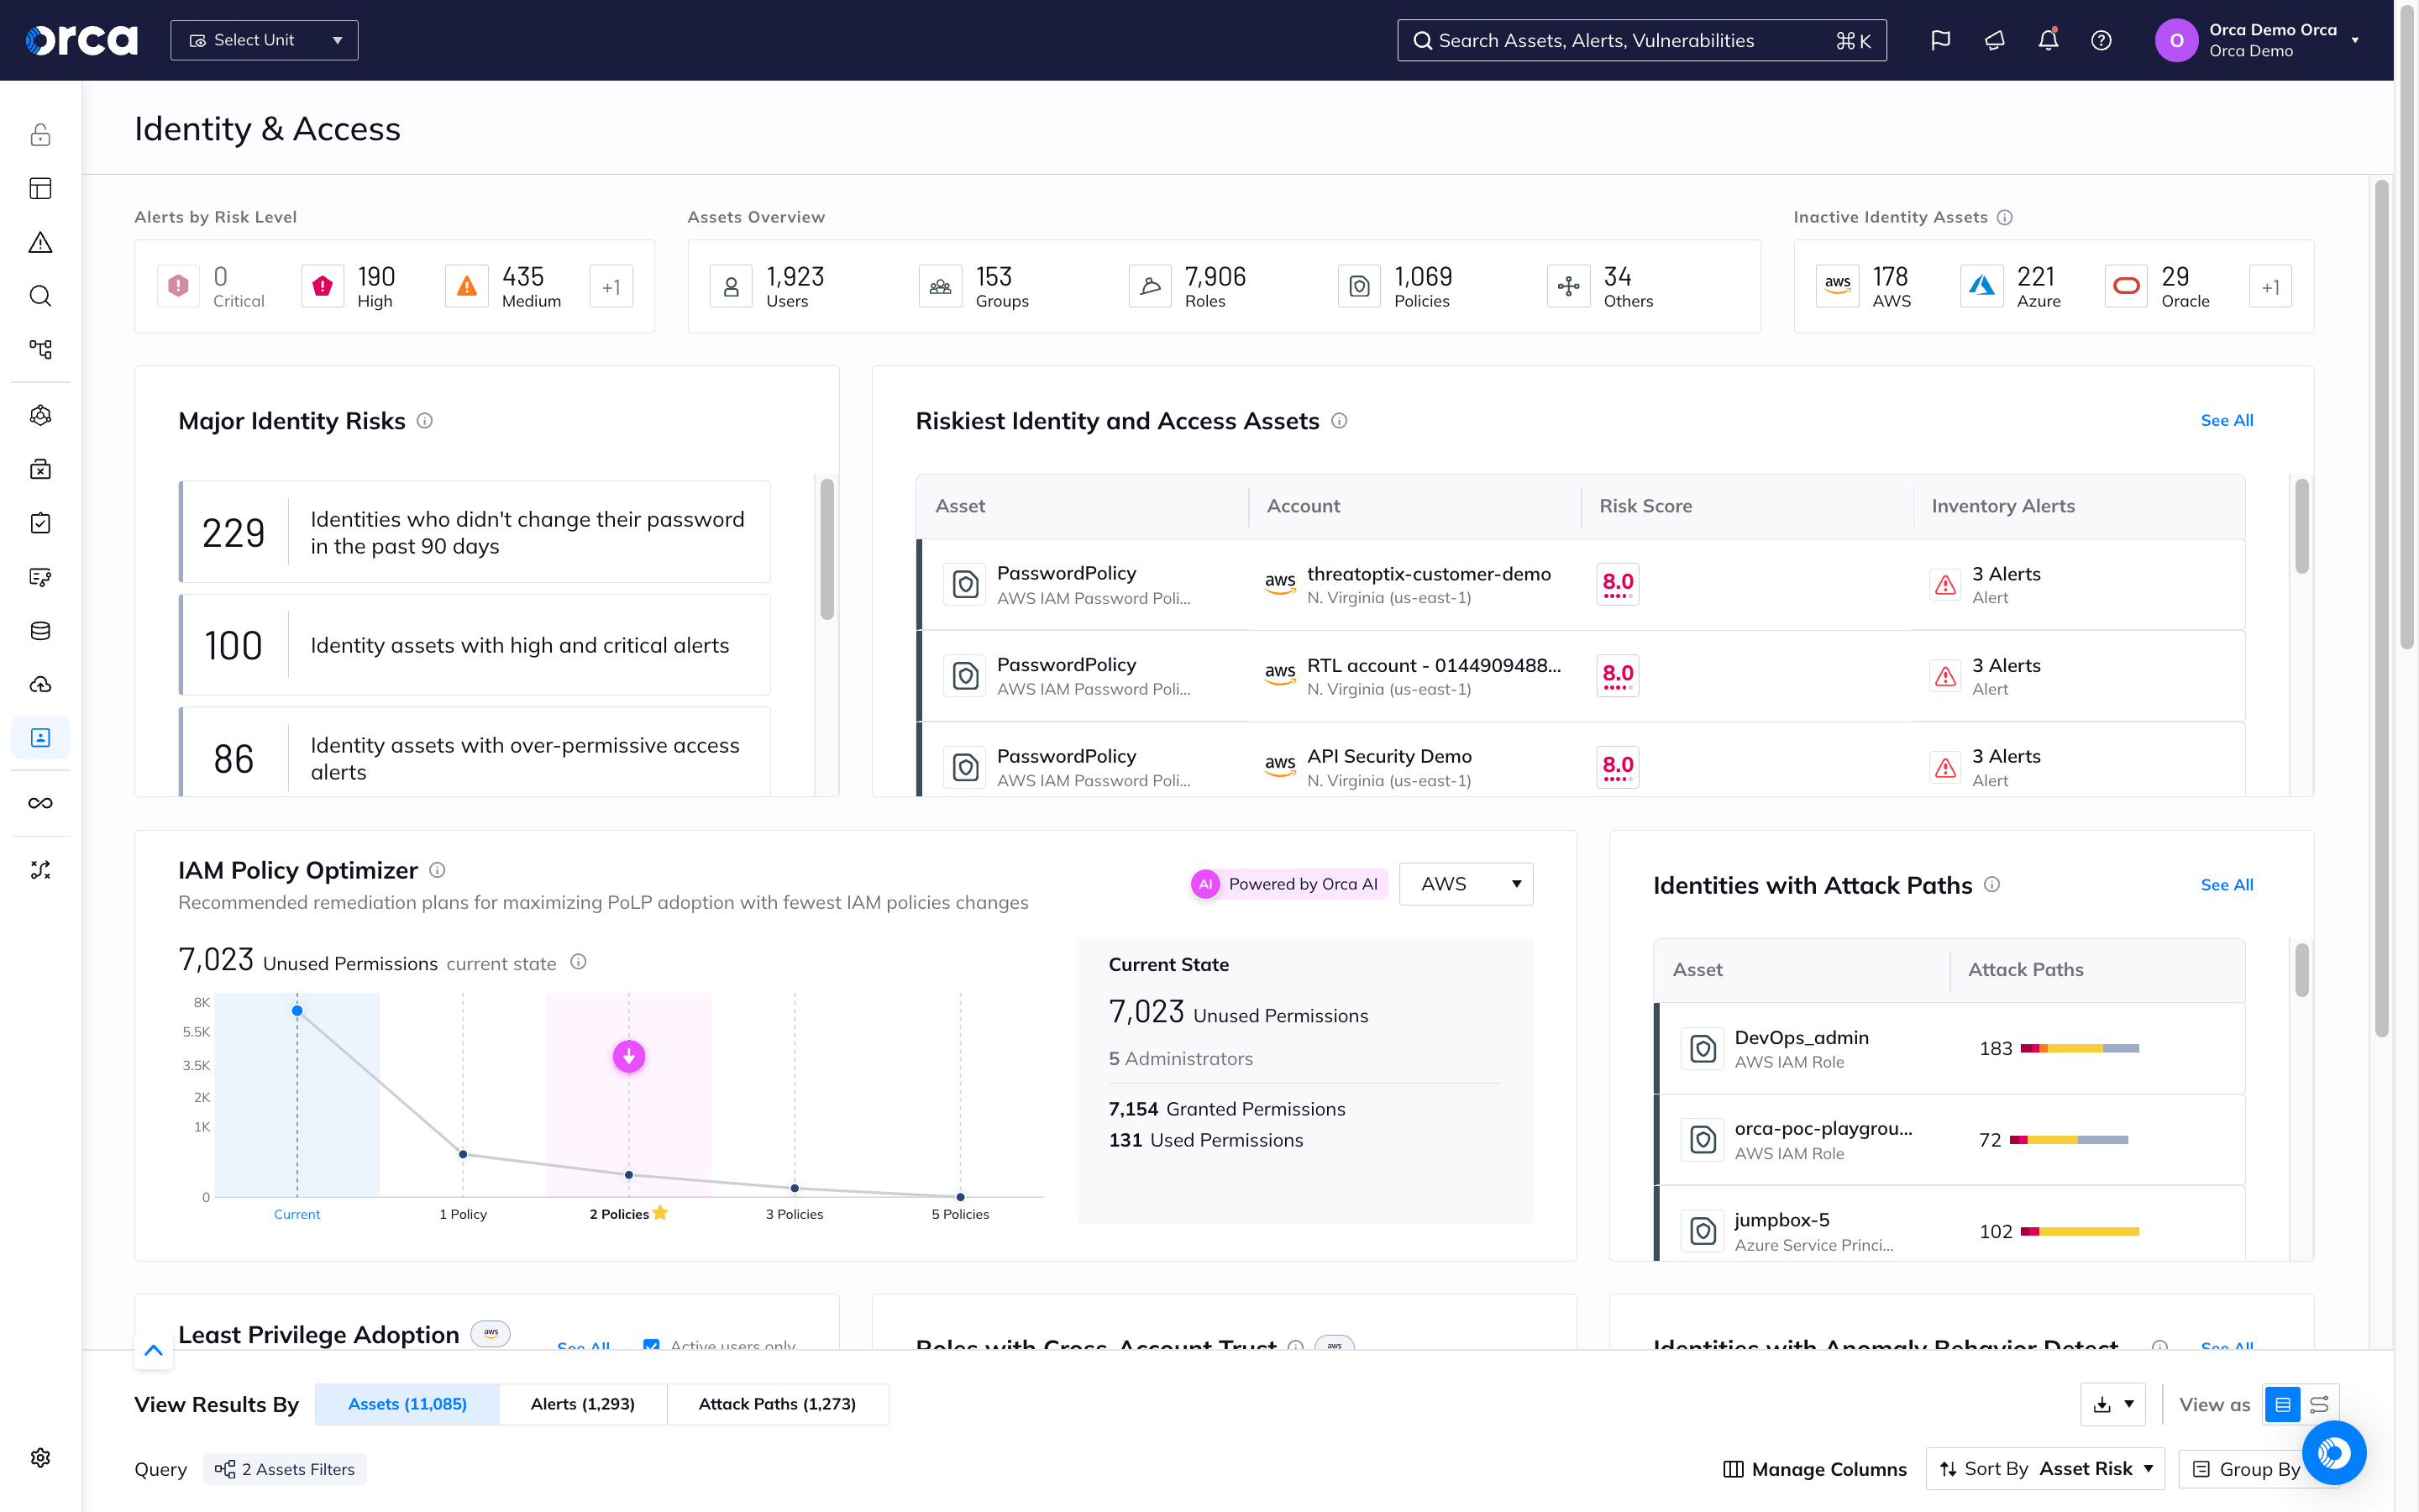Click the megaphone announcements icon
2419x1512 pixels.
pyautogui.click(x=1994, y=40)
